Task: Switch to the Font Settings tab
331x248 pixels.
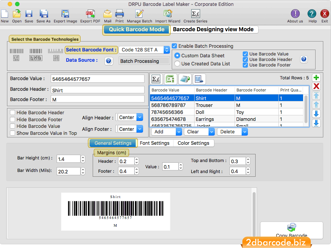Action: click(x=155, y=143)
